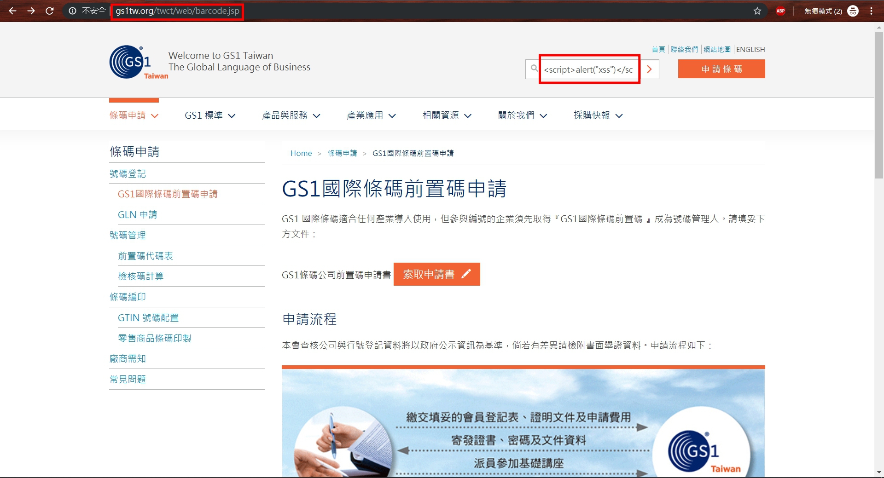Open the incognito profile icon
This screenshot has height=478, width=884.
853,11
